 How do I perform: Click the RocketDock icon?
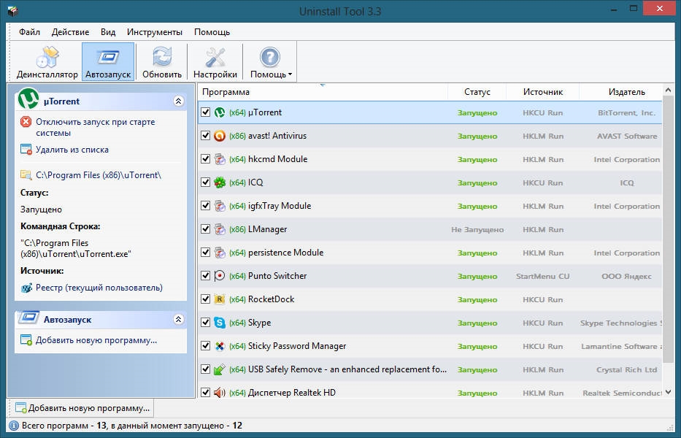click(x=220, y=299)
